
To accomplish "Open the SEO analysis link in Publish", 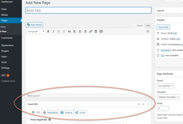I will click(x=163, y=55).
